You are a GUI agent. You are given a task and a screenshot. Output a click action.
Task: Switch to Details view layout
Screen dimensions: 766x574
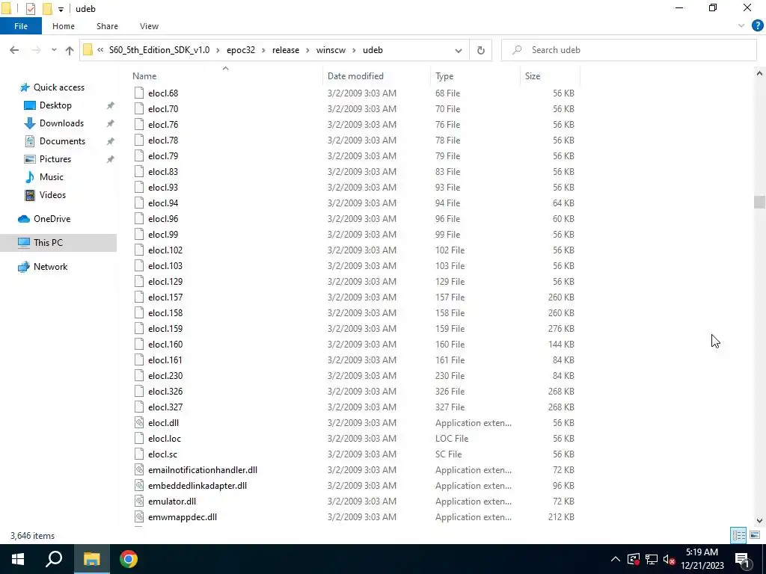pyautogui.click(x=738, y=535)
